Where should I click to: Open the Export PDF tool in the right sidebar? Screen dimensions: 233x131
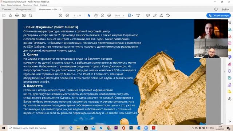(230, 29)
